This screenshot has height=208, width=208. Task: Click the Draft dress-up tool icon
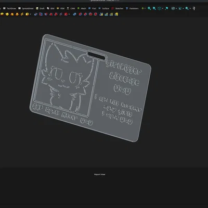coord(90,14)
